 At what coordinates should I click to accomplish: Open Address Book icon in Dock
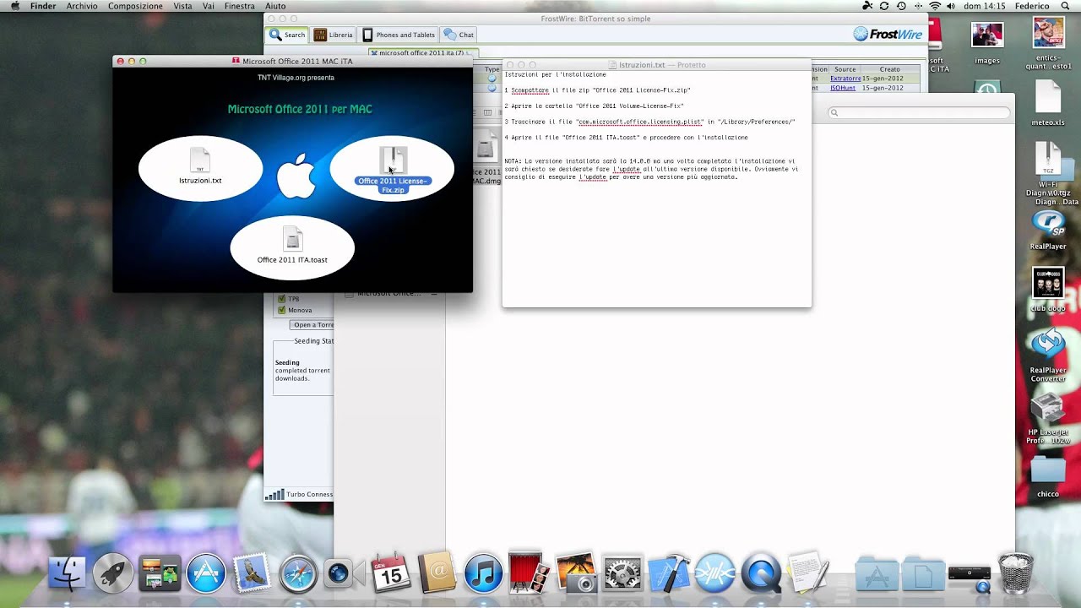[x=437, y=574]
